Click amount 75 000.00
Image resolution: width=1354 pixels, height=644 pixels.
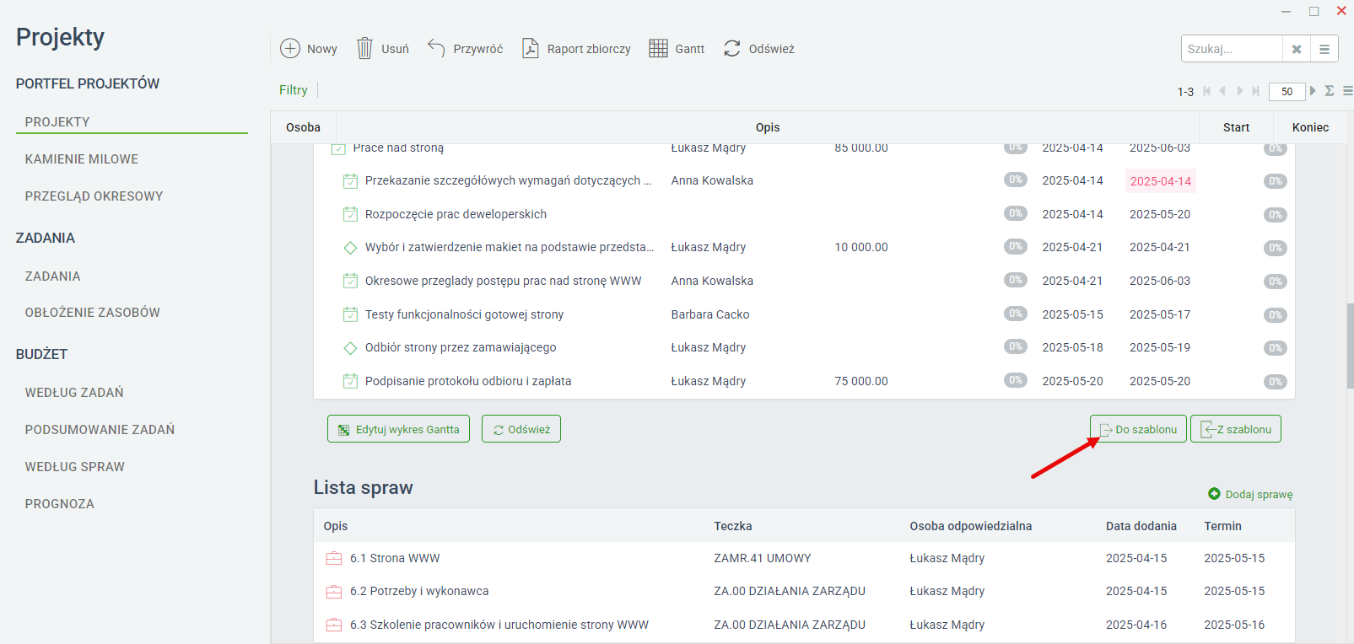point(861,381)
